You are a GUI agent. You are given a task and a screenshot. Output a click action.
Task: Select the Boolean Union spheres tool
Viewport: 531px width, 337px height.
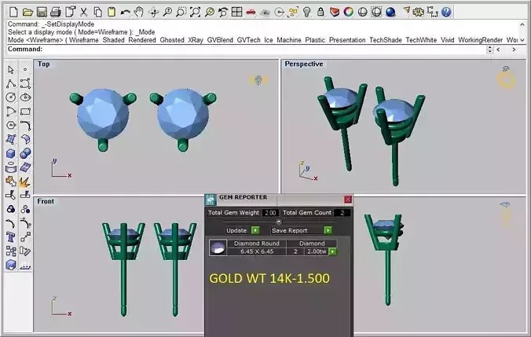pyautogui.click(x=25, y=153)
